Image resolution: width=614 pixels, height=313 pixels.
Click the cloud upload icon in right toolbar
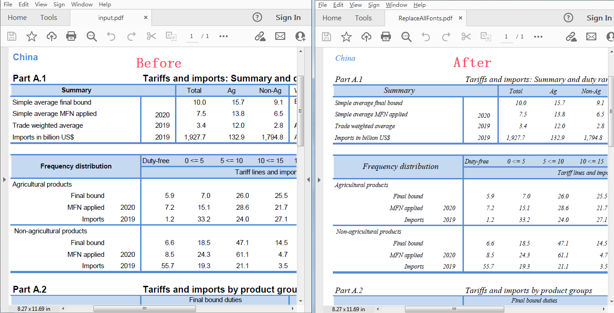click(x=366, y=37)
